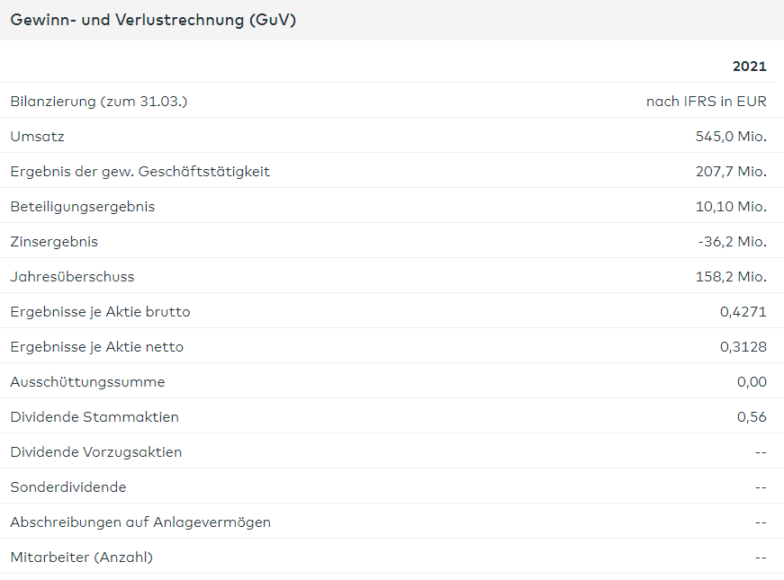Select the -36,2 Mio. interest value
Image resolution: width=784 pixels, height=580 pixels.
pyautogui.click(x=732, y=242)
